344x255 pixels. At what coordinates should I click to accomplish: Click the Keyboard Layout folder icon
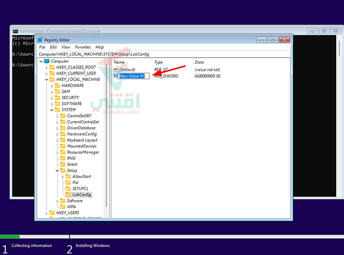63,140
